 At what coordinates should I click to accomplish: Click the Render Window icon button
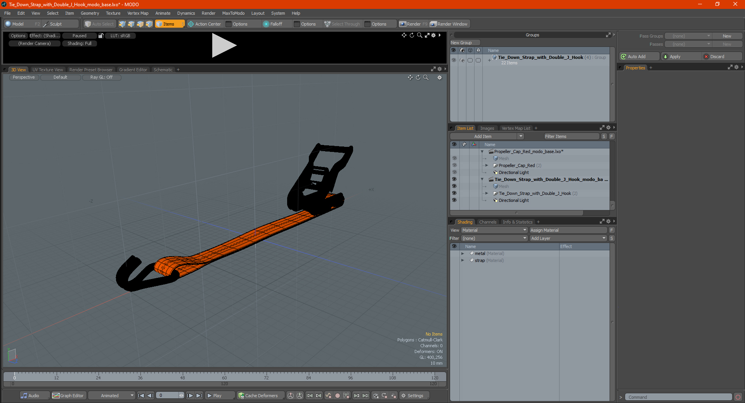coord(449,24)
